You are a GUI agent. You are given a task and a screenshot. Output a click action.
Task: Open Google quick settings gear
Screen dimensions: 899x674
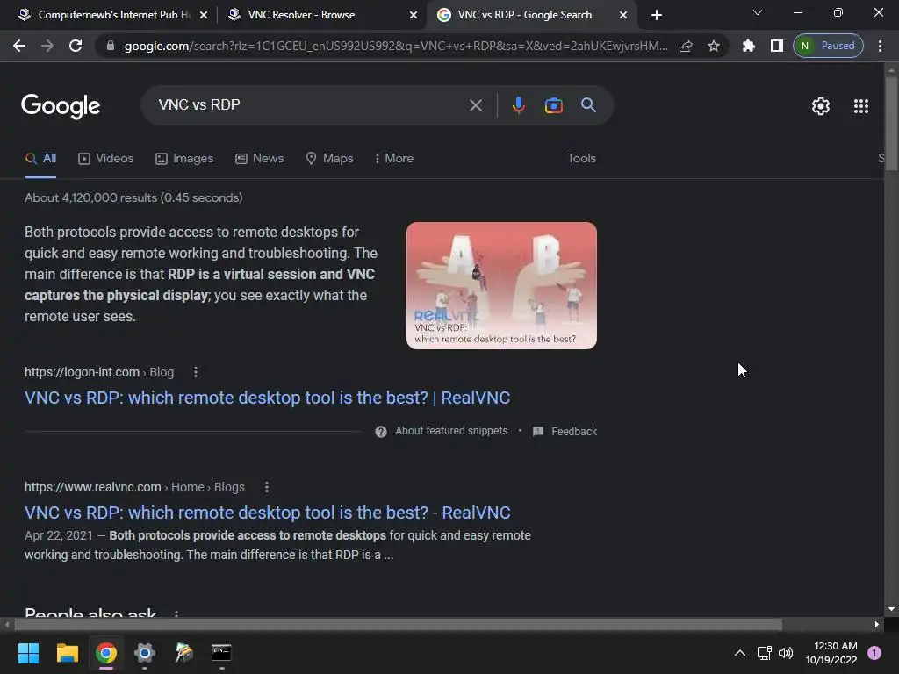821,106
